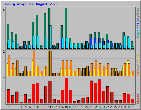Viewport: 141px width, 110px height.
Task: Click the 'KBytes' legend label
Action: point(138,99)
